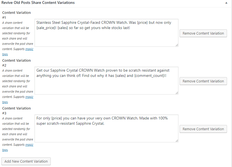Image resolution: width=232 pixels, height=167 pixels.
Task: Remove Content Variation #1
Action: pyautogui.click(x=203, y=33)
